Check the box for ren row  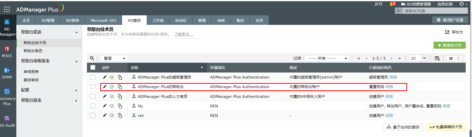coord(93,115)
